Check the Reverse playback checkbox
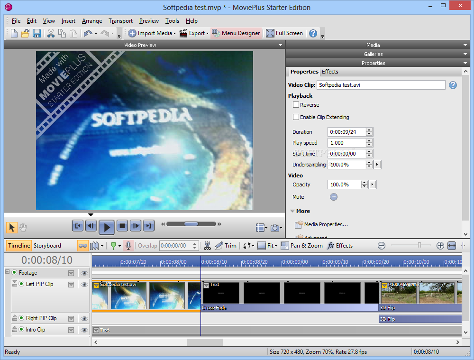Screen dimensions: 474x360 click(x=296, y=105)
